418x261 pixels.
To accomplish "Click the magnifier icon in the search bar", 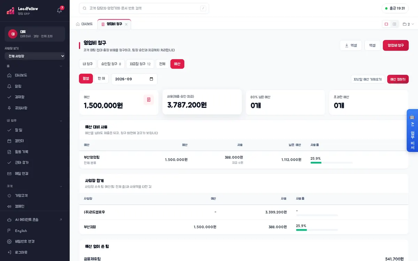I will 85,8.
